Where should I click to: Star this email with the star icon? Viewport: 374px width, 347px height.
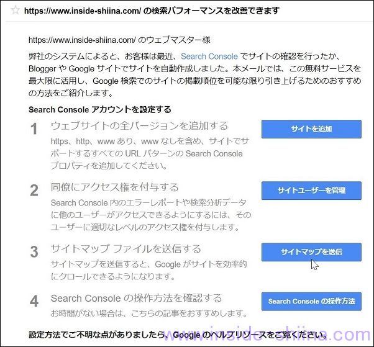[16, 10]
